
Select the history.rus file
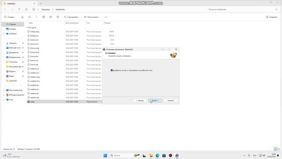tap(34, 36)
